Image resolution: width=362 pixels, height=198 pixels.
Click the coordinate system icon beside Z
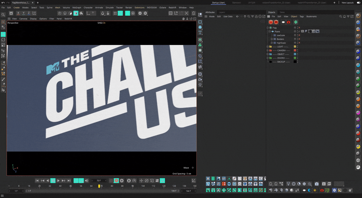(34, 13)
